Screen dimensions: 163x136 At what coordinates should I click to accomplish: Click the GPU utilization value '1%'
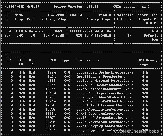point(129,35)
